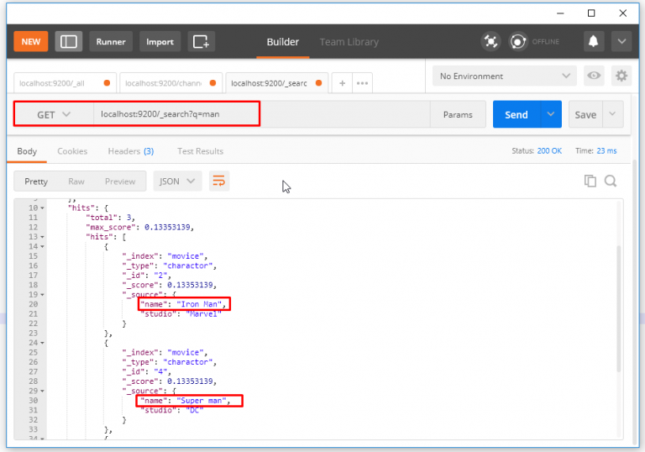Toggle the sidebar layout icon

click(69, 42)
